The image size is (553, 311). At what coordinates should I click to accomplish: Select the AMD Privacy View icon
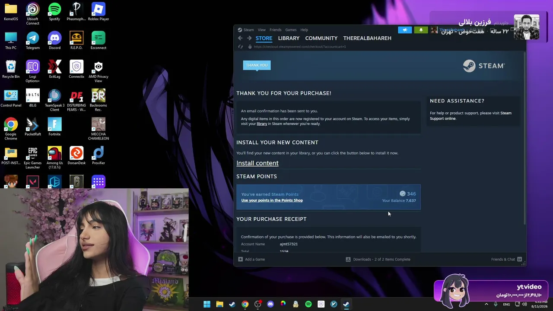[99, 71]
